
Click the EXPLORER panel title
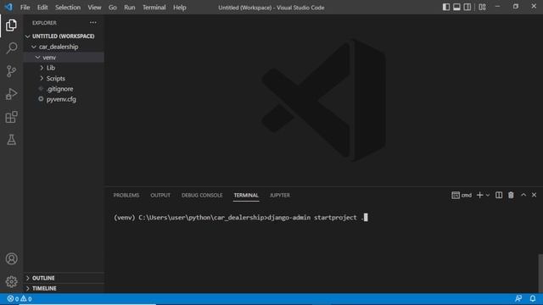(x=44, y=23)
